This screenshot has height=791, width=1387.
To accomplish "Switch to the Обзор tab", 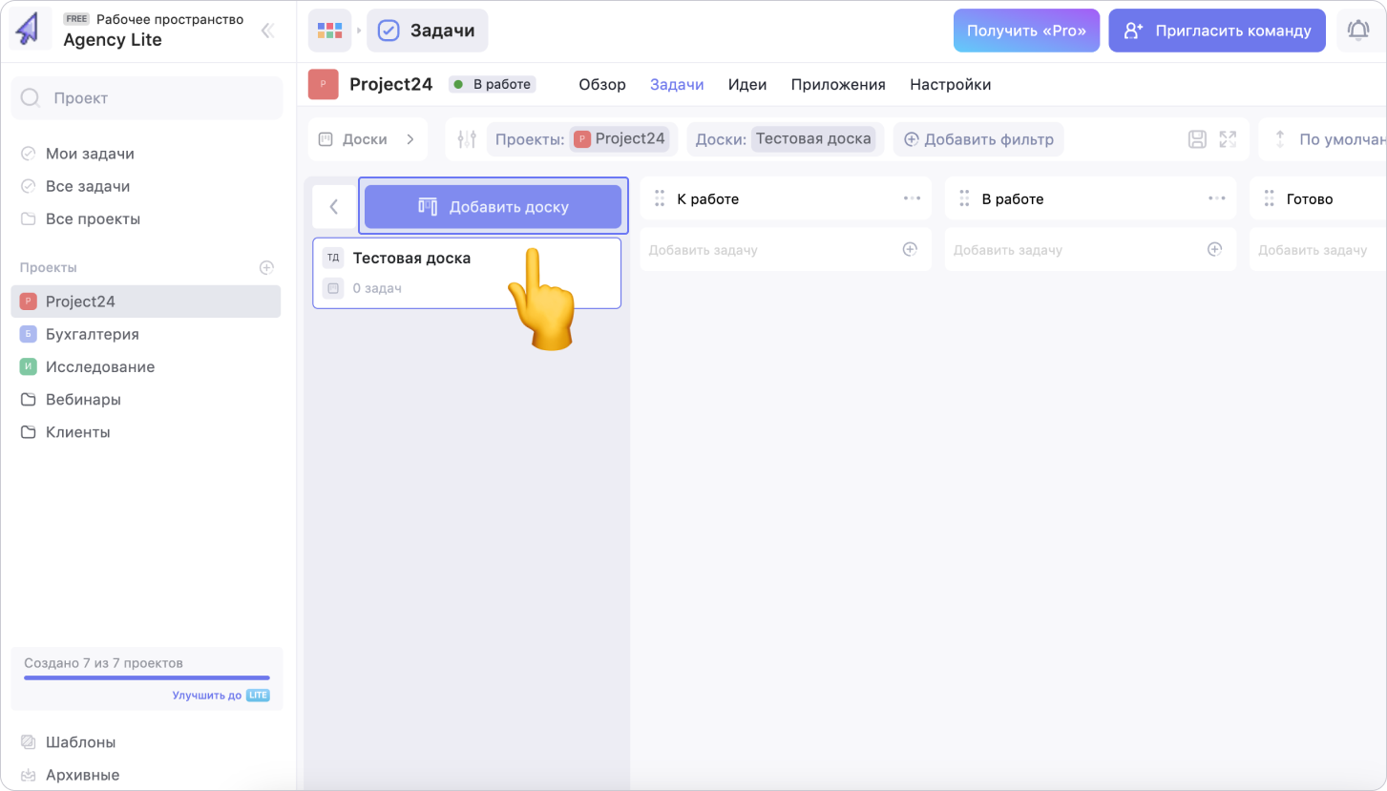I will [602, 84].
